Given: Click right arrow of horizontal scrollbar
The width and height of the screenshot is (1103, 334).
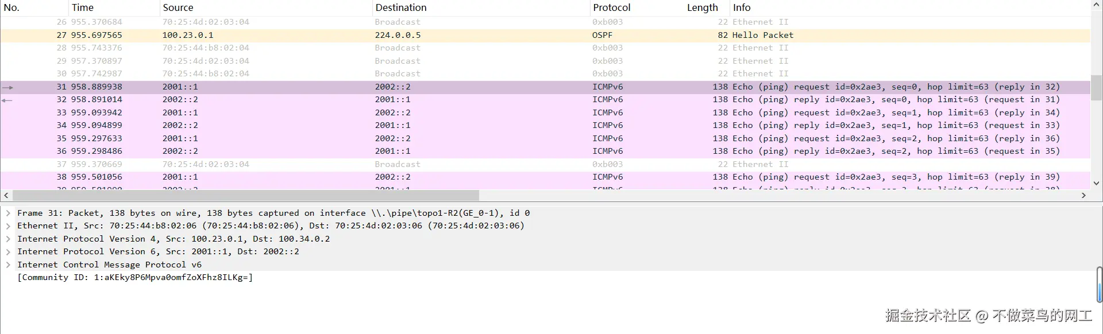Looking at the screenshot, I should point(1083,195).
